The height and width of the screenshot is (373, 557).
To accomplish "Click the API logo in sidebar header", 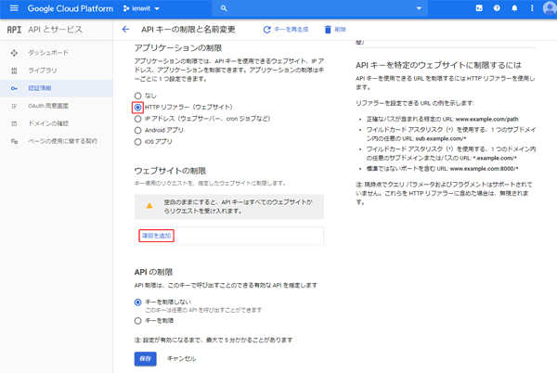I will [14, 30].
